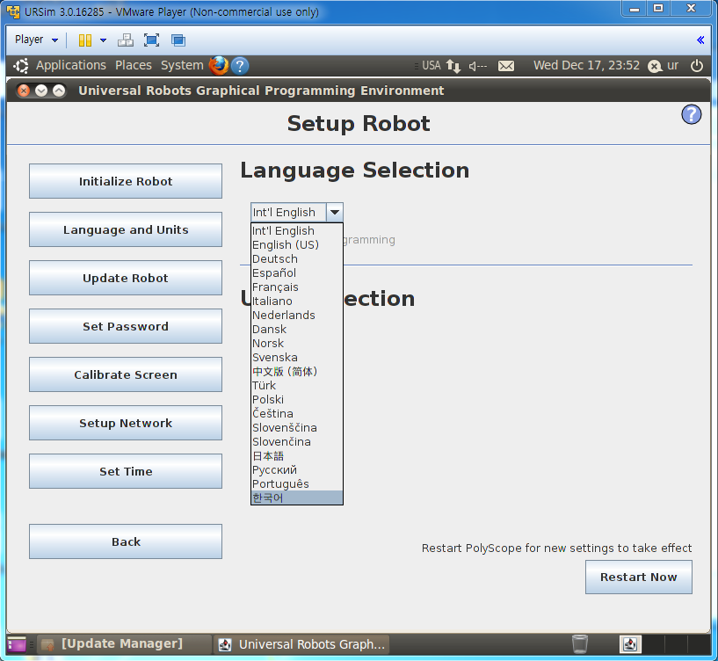The width and height of the screenshot is (718, 661).
Task: Choose Int'l English in the dropdown list
Action: pyautogui.click(x=297, y=231)
